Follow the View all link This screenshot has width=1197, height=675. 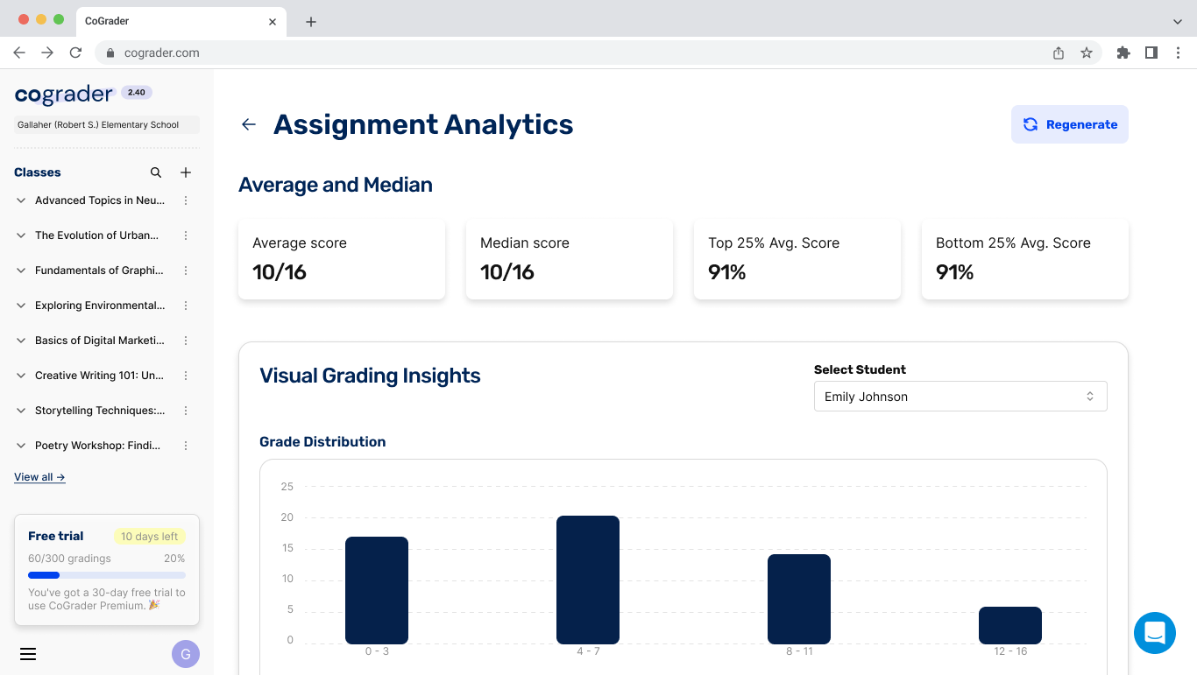pyautogui.click(x=39, y=477)
